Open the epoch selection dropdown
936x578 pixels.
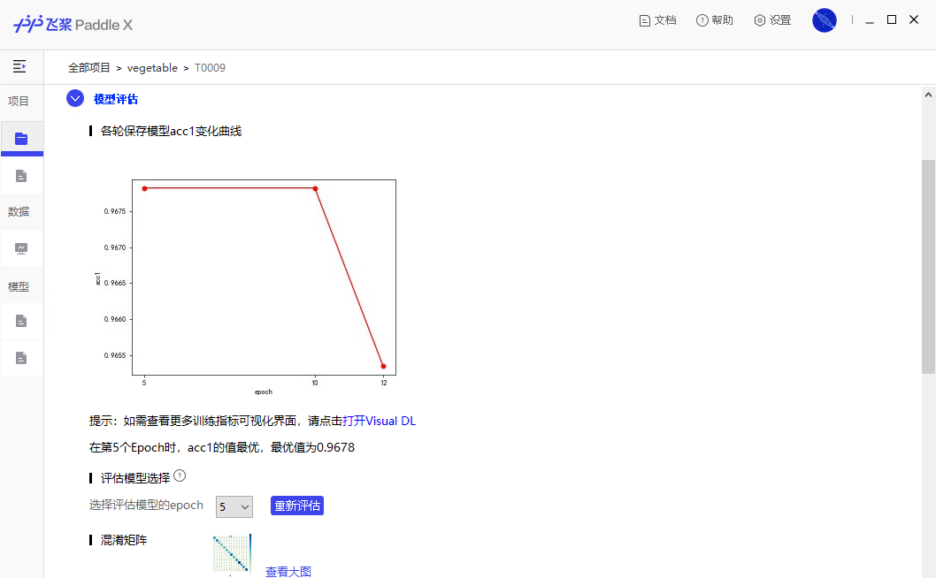(x=234, y=506)
